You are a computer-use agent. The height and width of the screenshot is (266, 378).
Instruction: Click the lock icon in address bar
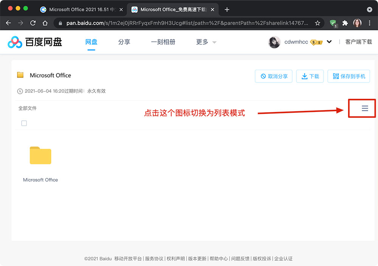coord(60,23)
